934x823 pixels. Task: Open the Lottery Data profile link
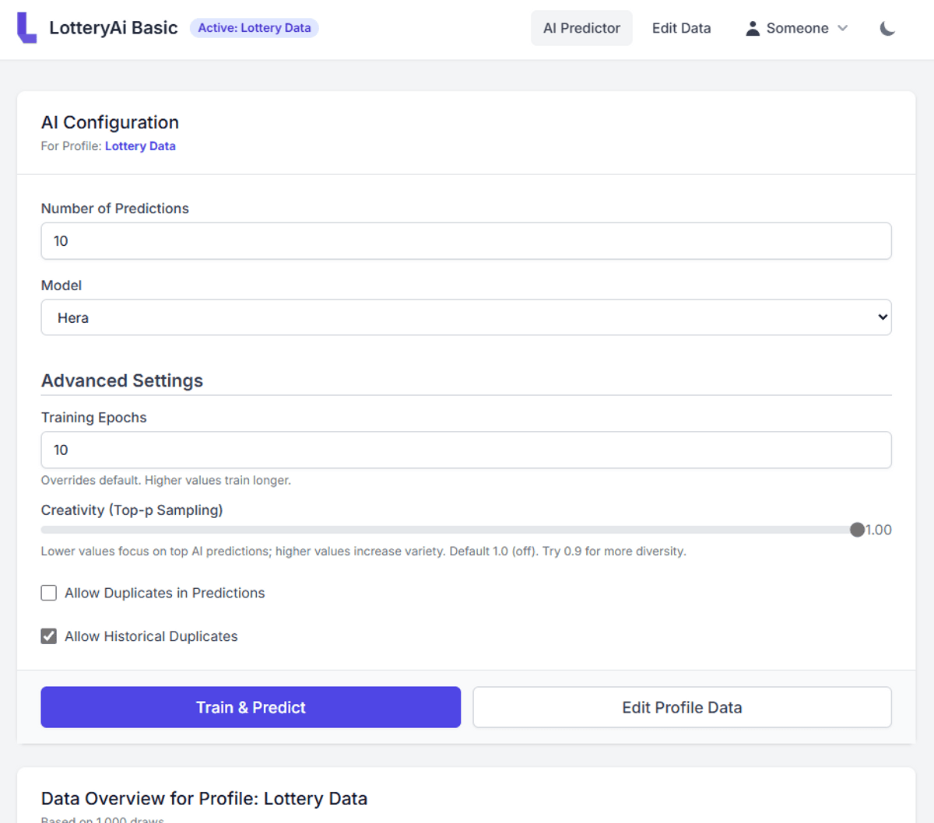(140, 146)
